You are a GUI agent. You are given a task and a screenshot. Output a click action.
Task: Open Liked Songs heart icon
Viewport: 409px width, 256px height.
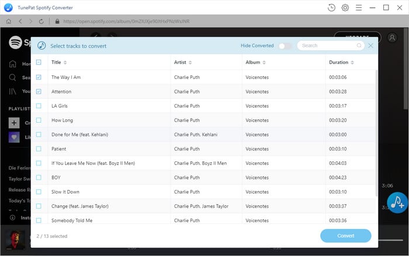pos(14,137)
